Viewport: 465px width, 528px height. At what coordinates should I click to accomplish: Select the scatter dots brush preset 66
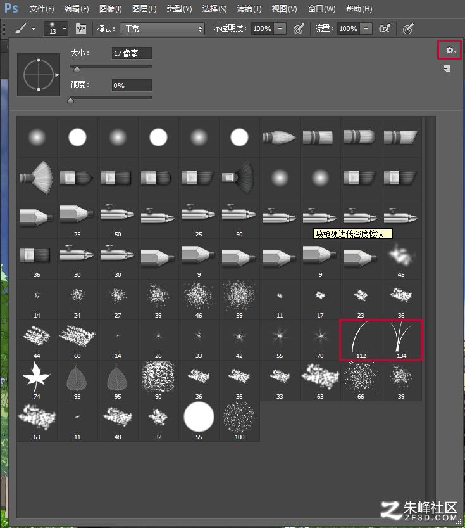click(x=361, y=380)
